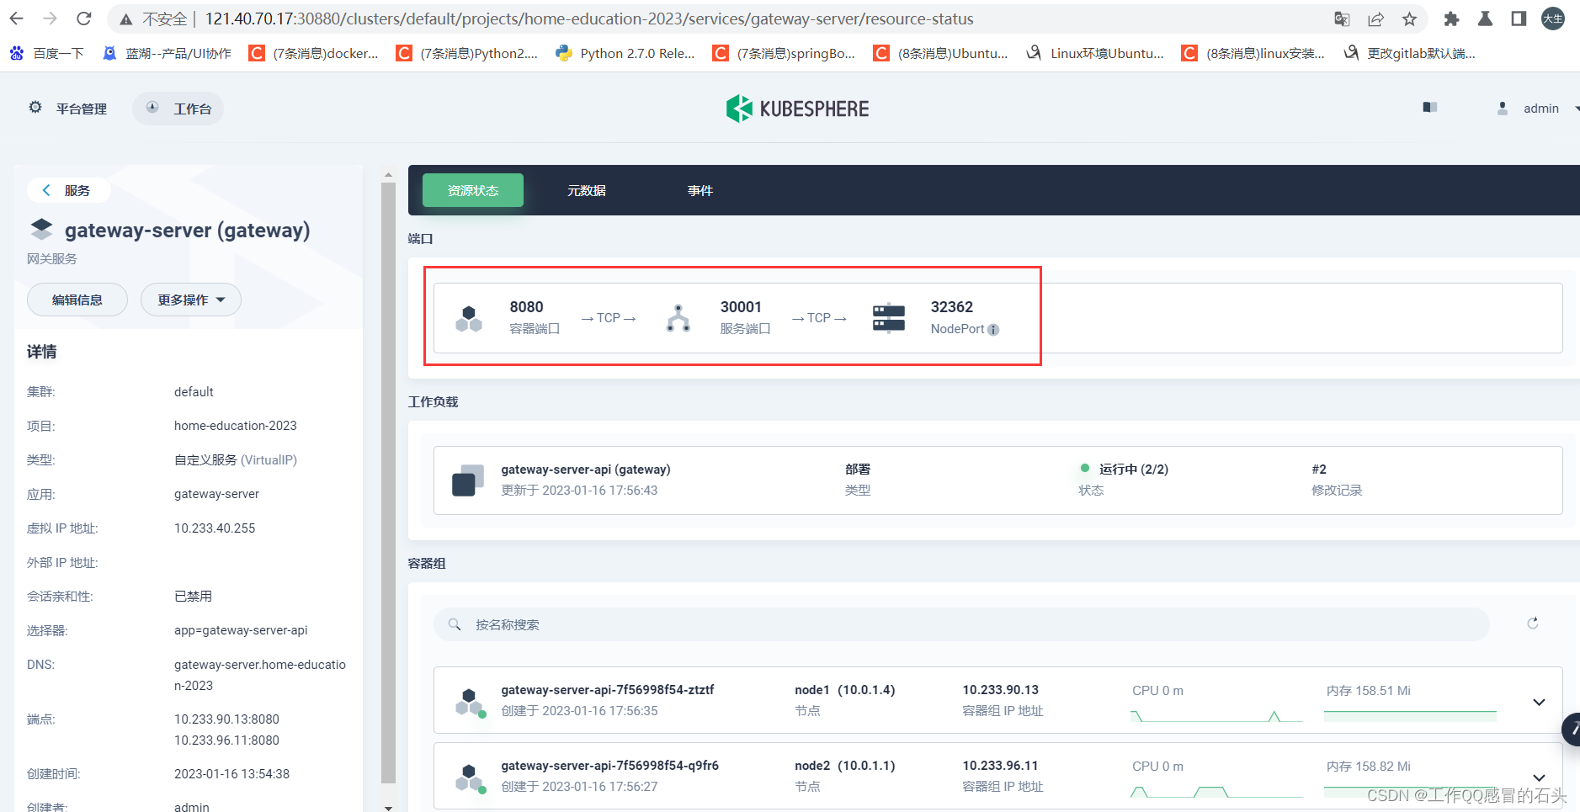Click the pod icon for gateway-server-api-7f56998f54-ztztf
The height and width of the screenshot is (812, 1580).
pyautogui.click(x=470, y=702)
